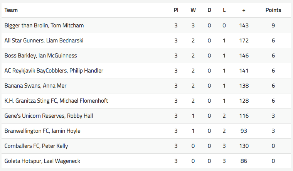Select Banana Swans, Anna Mer team
This screenshot has width=293, height=171.
(35, 86)
